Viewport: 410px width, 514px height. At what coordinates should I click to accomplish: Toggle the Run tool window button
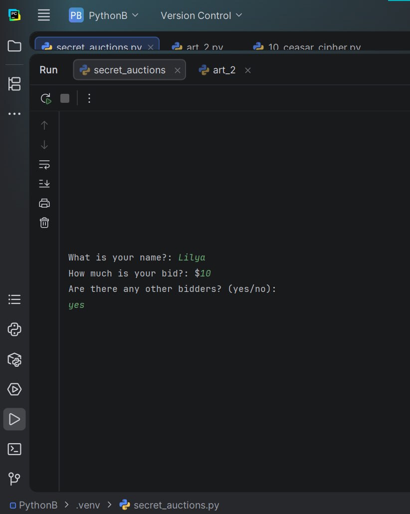point(14,419)
